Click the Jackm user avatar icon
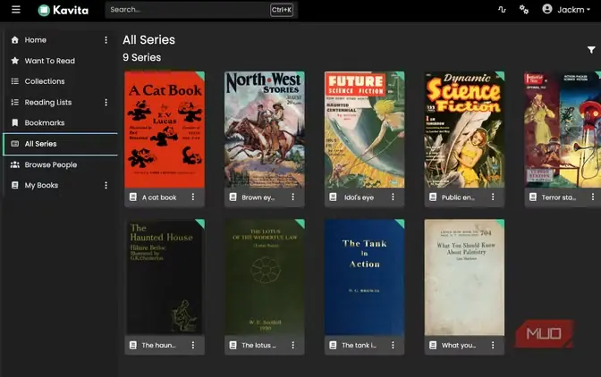The height and width of the screenshot is (377, 601). 547,9
